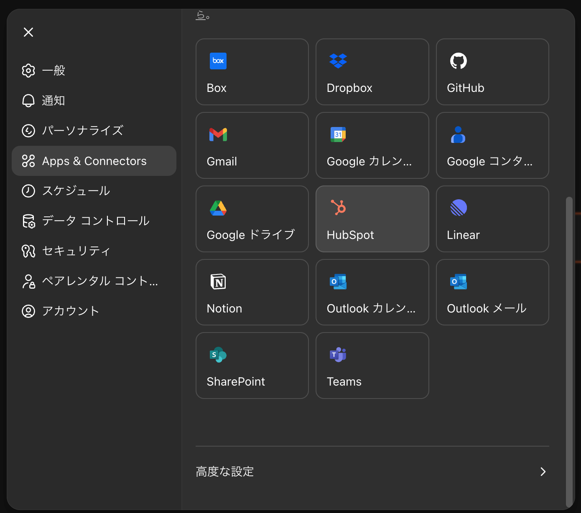Click the Google コンタクト connector
This screenshot has width=581, height=513.
tap(492, 145)
